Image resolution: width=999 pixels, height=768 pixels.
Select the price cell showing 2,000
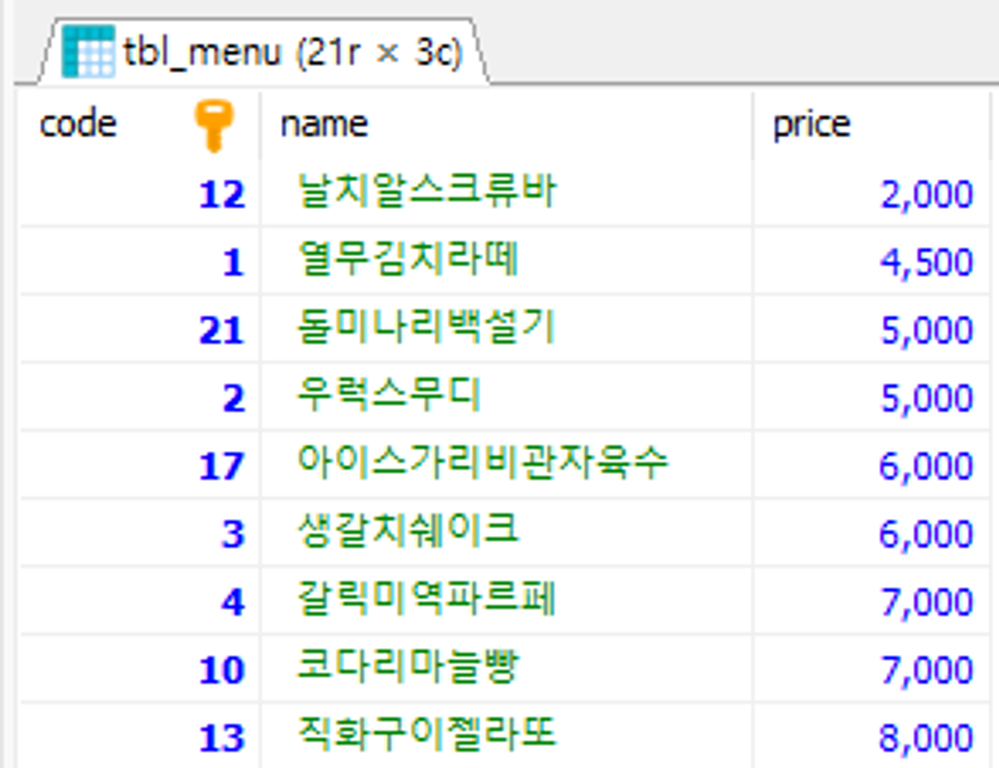point(926,194)
